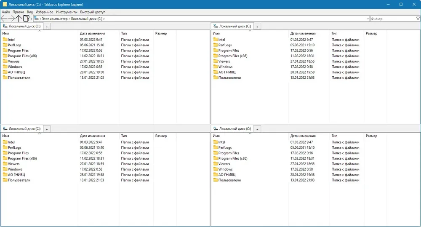
Task: Select PerfLogs folder icon in top-left pane
Action: (x=5, y=45)
